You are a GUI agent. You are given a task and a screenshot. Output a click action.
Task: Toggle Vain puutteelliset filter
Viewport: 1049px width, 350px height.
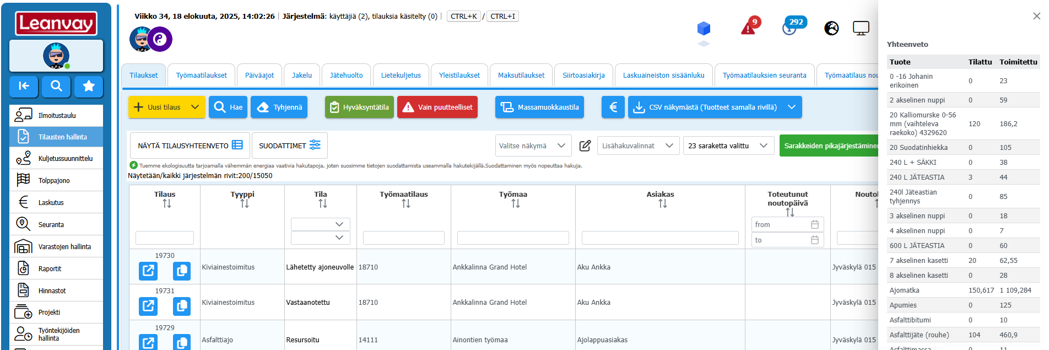coord(437,107)
